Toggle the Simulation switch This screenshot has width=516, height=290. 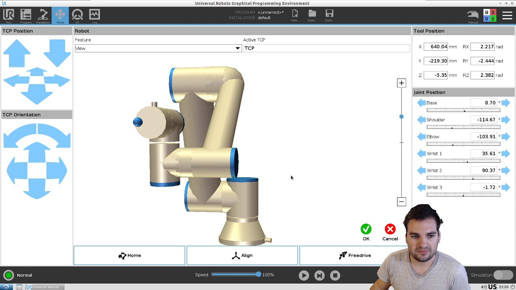pos(503,275)
